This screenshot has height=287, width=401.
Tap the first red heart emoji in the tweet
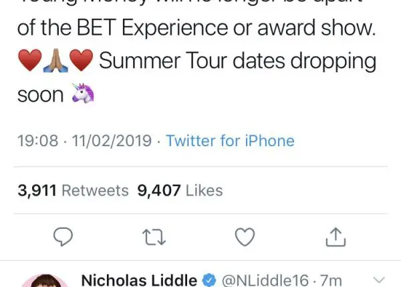point(30,62)
